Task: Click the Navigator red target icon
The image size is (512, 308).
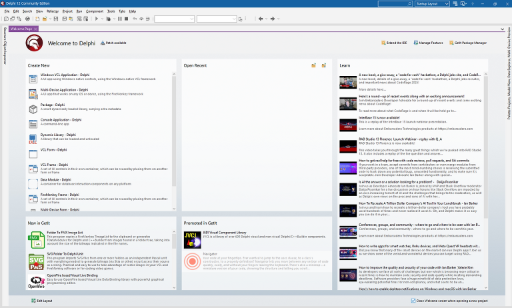Action: coord(192,261)
